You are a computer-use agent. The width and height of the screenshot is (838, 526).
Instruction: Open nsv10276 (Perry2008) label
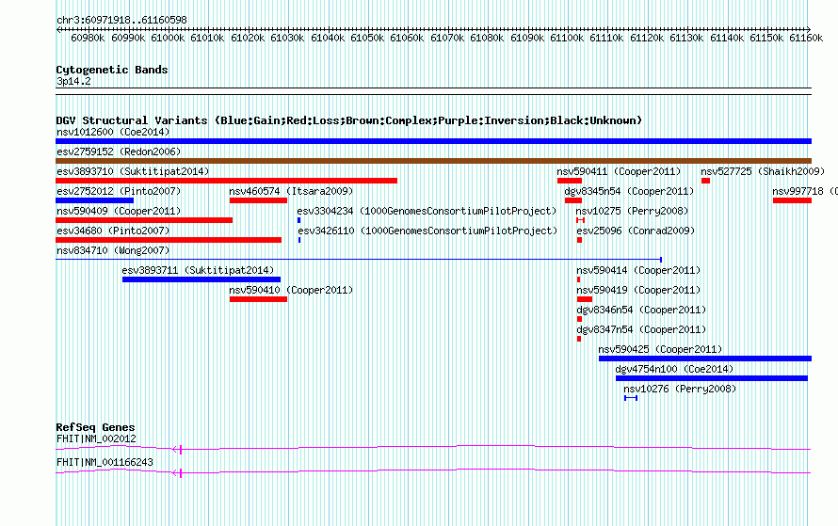[x=680, y=389]
